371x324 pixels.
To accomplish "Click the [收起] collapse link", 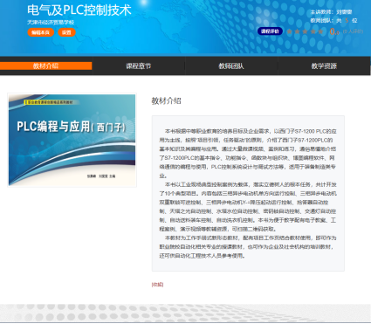I will pos(157,285).
